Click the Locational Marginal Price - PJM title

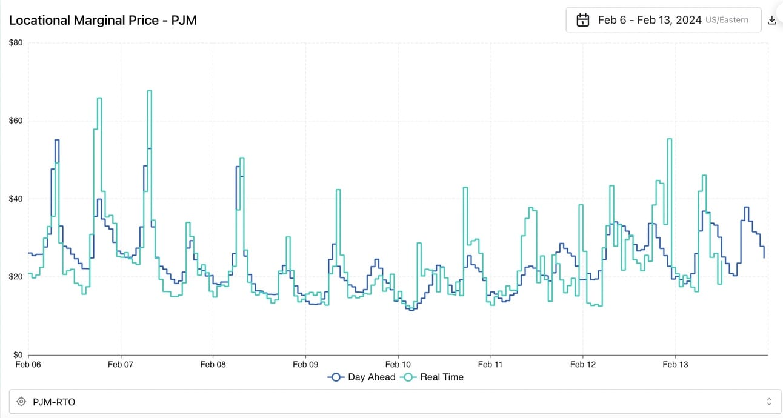pos(102,20)
